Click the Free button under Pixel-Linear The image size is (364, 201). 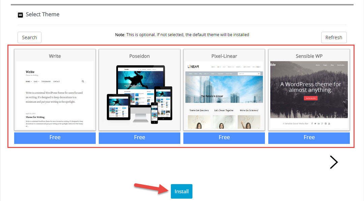(x=224, y=138)
